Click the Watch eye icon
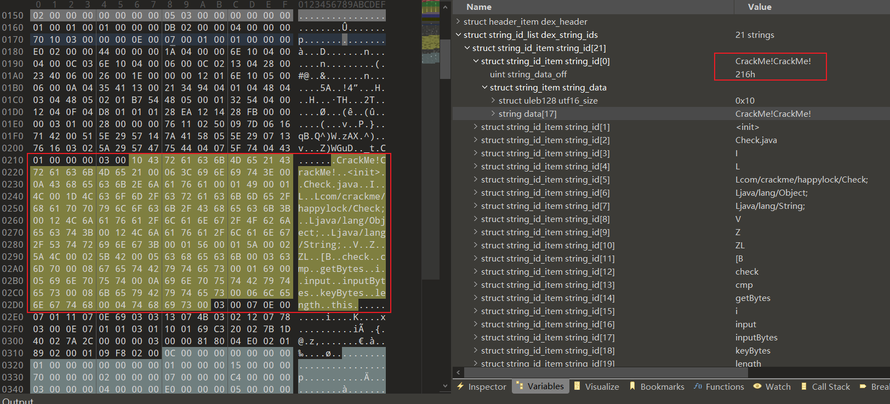This screenshot has height=404, width=890. 757,386
